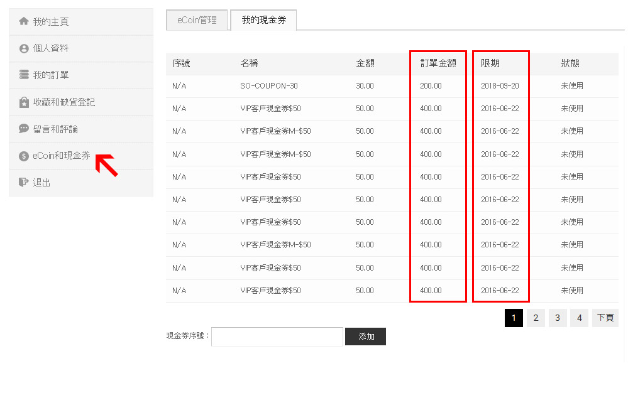Select the 我的現金券 tab

pos(263,20)
